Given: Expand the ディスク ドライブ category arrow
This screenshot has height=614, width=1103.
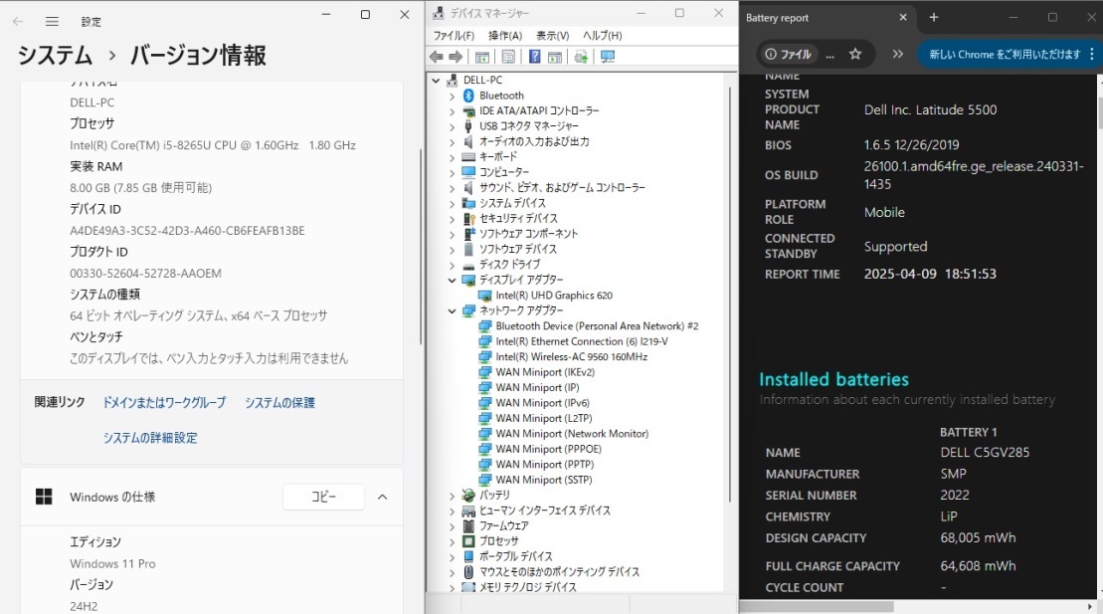Looking at the screenshot, I should (x=453, y=265).
